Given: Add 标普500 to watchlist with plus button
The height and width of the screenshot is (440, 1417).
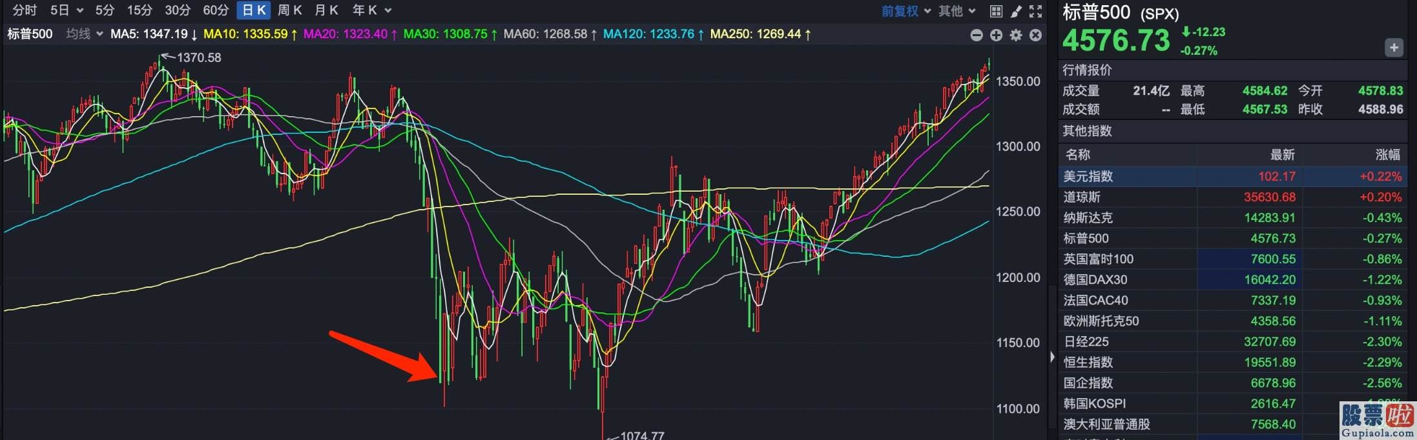Looking at the screenshot, I should [x=1394, y=47].
